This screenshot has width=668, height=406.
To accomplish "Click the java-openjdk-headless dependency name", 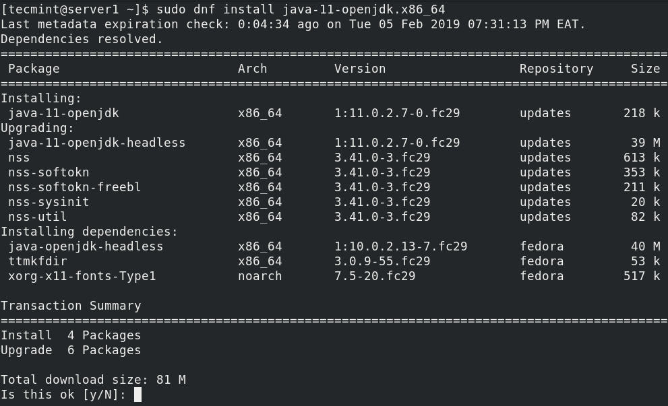I will pos(86,246).
